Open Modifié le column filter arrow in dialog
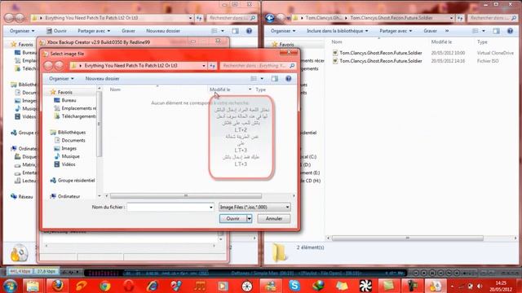Screen dimensions: 522x293 (250, 90)
